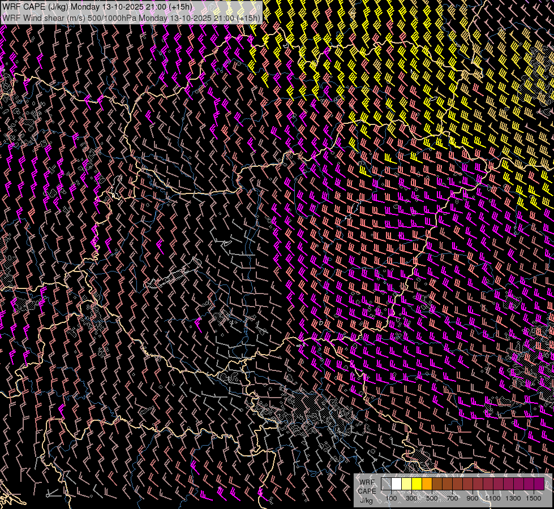
Task: Select the orange CAPE legend swatch
Action: [427, 484]
